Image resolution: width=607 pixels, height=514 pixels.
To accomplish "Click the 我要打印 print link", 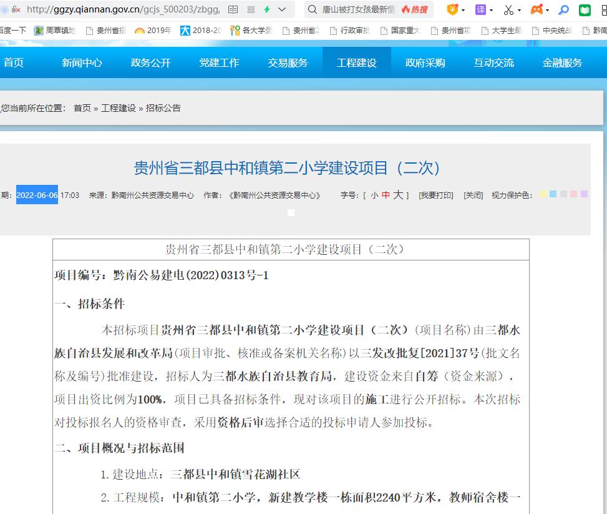I will (435, 195).
